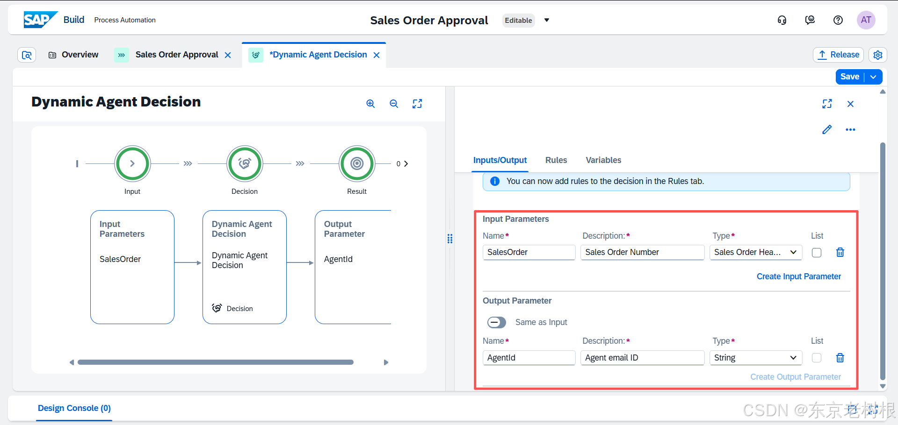Open the Inputs/Output tab
The image size is (898, 425).
(500, 160)
